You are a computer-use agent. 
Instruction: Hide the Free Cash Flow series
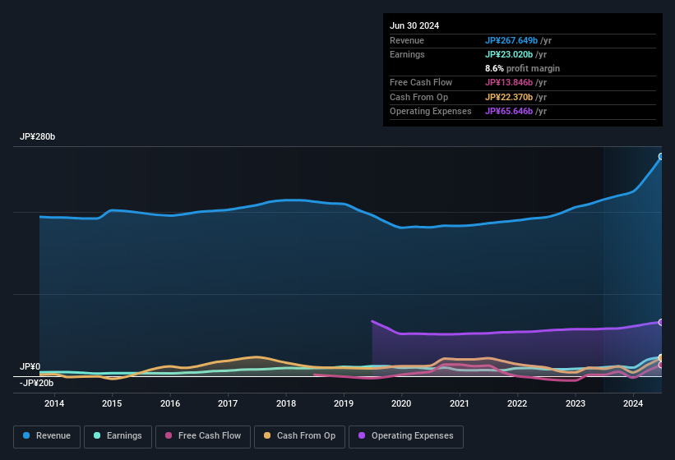[203, 436]
